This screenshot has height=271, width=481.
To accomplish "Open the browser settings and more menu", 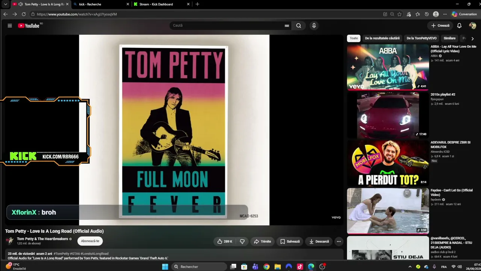I will (445, 14).
